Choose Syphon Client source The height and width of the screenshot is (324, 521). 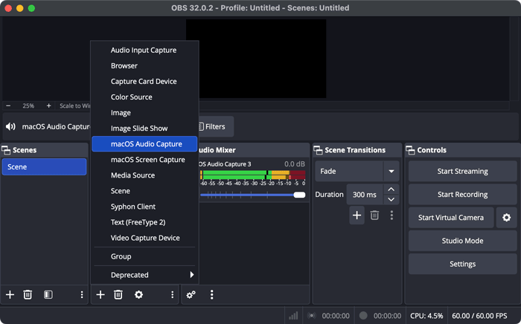pyautogui.click(x=144, y=207)
